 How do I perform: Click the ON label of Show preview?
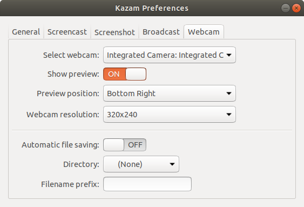[x=114, y=74]
